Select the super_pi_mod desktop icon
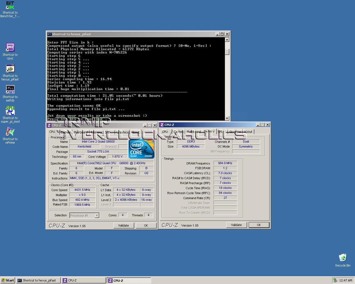This screenshot has height=284, width=355. pos(10,111)
